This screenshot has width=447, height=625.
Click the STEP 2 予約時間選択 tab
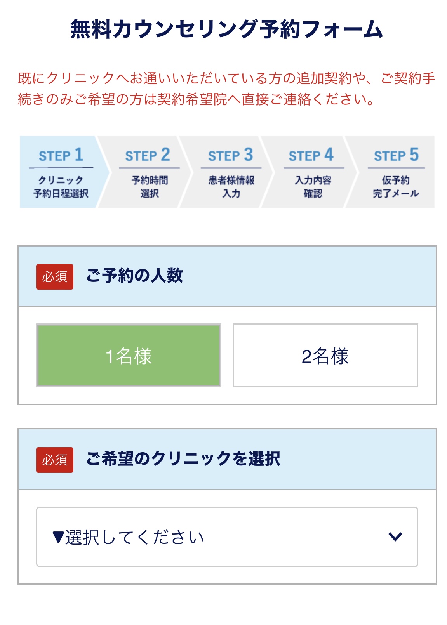coord(149,172)
